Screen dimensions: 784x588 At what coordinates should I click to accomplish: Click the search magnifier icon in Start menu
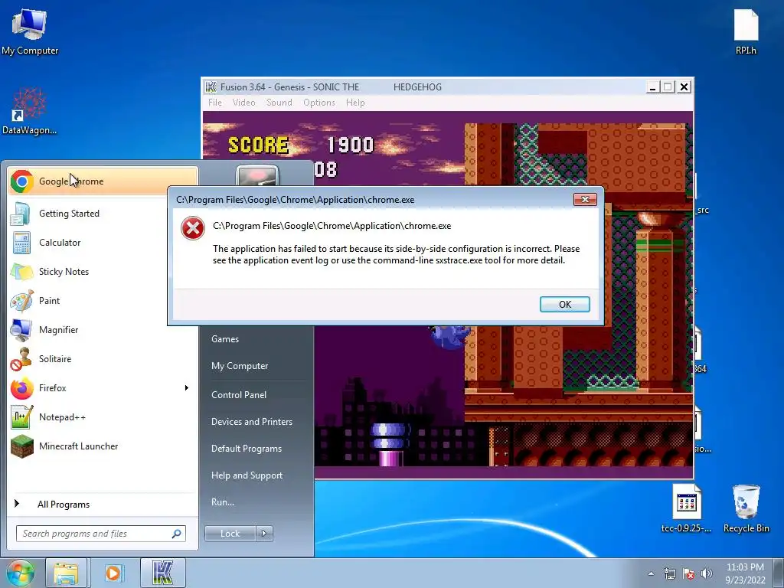pos(177,534)
